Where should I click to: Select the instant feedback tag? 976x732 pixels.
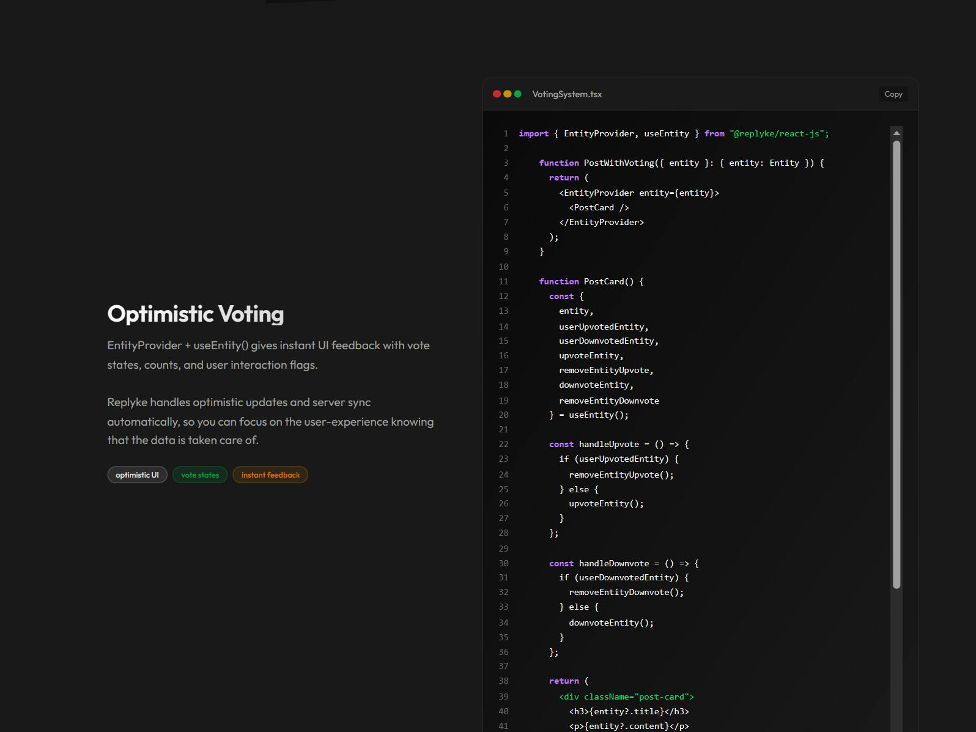[270, 475]
